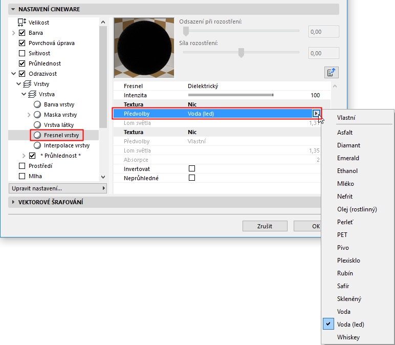The height and width of the screenshot is (345, 395).
Task: Choose Olej (rostlinný) preset
Action: coord(358,209)
